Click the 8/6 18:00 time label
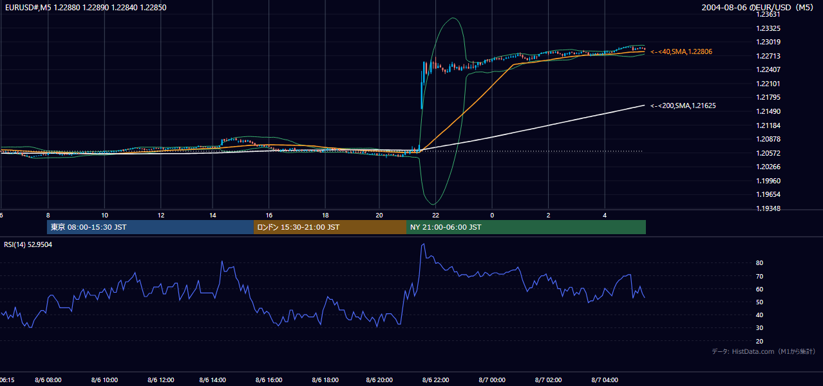The width and height of the screenshot is (823, 386). [325, 380]
